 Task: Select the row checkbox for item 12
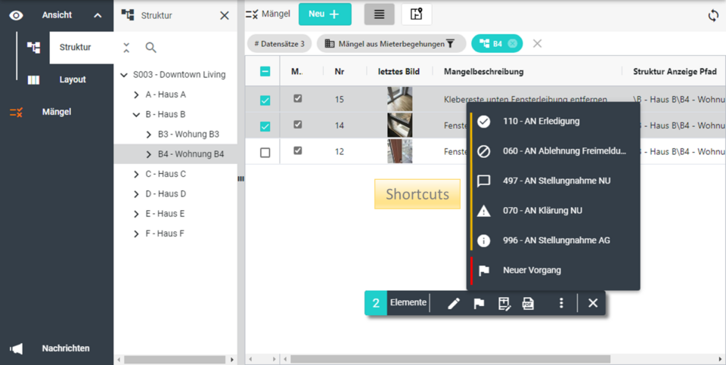pos(265,153)
